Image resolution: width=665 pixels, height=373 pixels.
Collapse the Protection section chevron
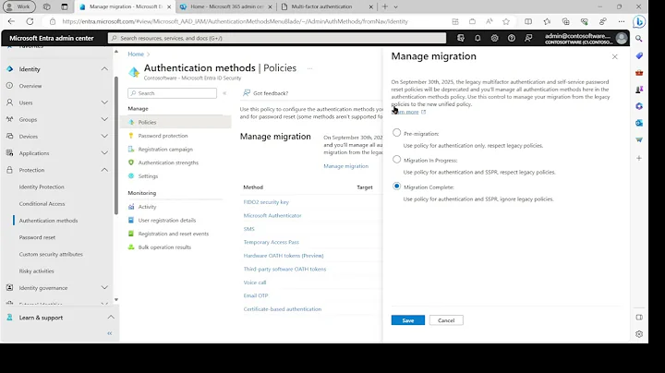click(104, 170)
